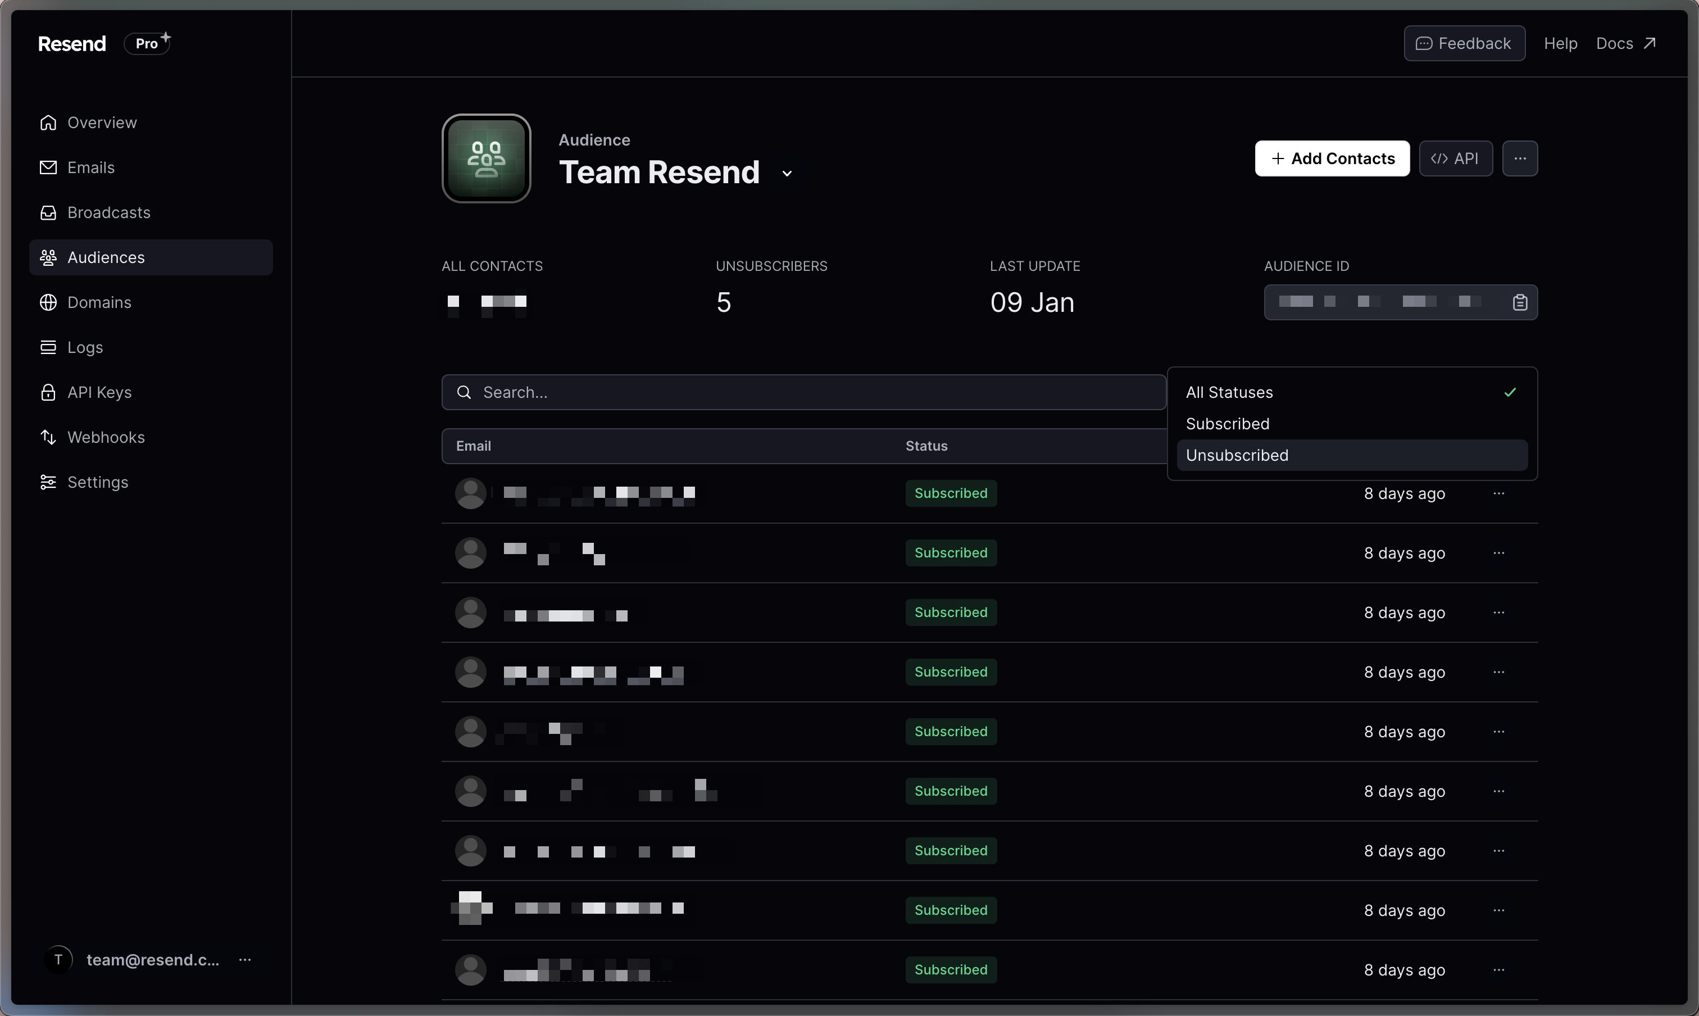Choose the Subscribed filter option

coord(1352,424)
